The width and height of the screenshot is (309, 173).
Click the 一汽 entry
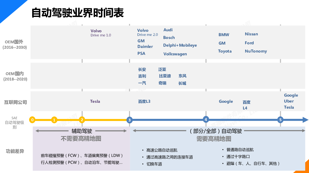pos(142,83)
